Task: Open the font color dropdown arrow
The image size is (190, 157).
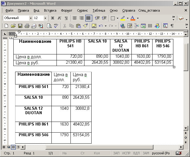Action: (138, 18)
